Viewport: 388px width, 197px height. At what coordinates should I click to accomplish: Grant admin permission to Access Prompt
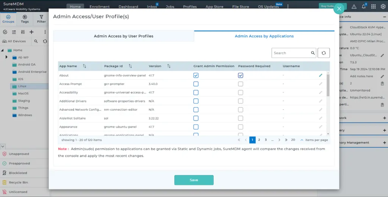tap(196, 84)
